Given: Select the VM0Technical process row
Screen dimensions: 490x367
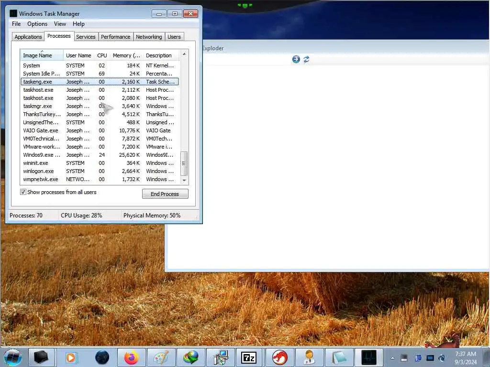Looking at the screenshot, I should pyautogui.click(x=100, y=139).
